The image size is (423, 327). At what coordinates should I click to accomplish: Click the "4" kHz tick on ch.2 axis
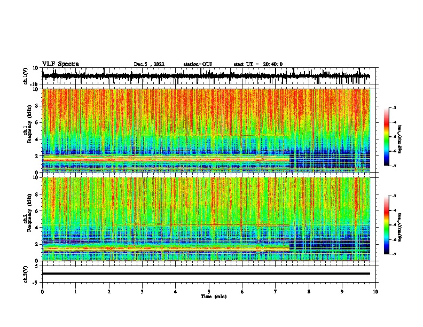click(x=37, y=228)
